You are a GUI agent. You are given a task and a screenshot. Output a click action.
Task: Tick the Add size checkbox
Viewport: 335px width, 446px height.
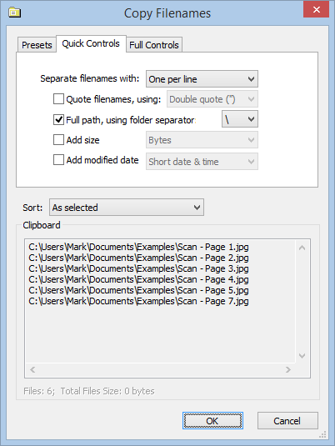pyautogui.click(x=58, y=140)
